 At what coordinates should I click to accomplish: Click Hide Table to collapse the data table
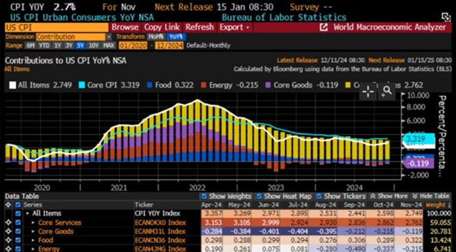coord(431,196)
